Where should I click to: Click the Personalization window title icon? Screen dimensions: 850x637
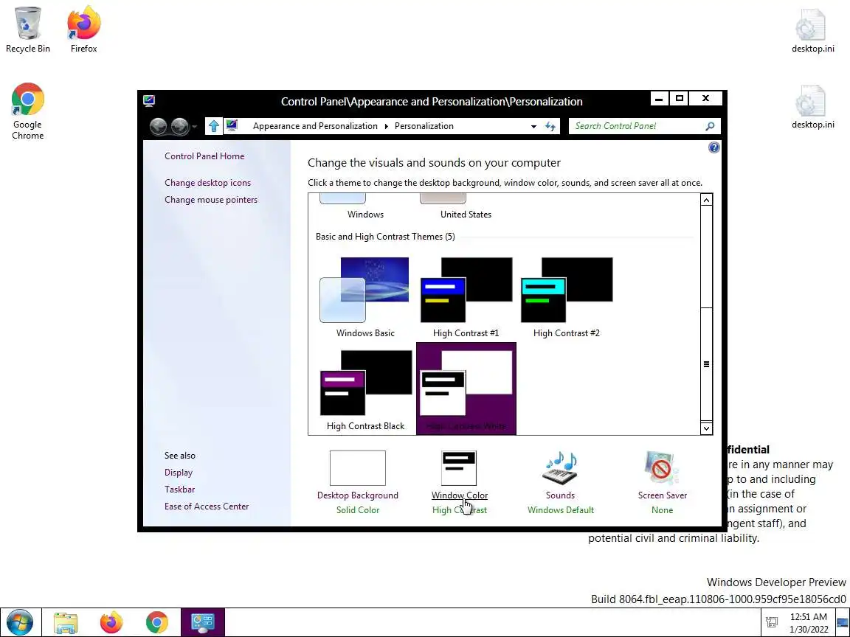click(149, 101)
